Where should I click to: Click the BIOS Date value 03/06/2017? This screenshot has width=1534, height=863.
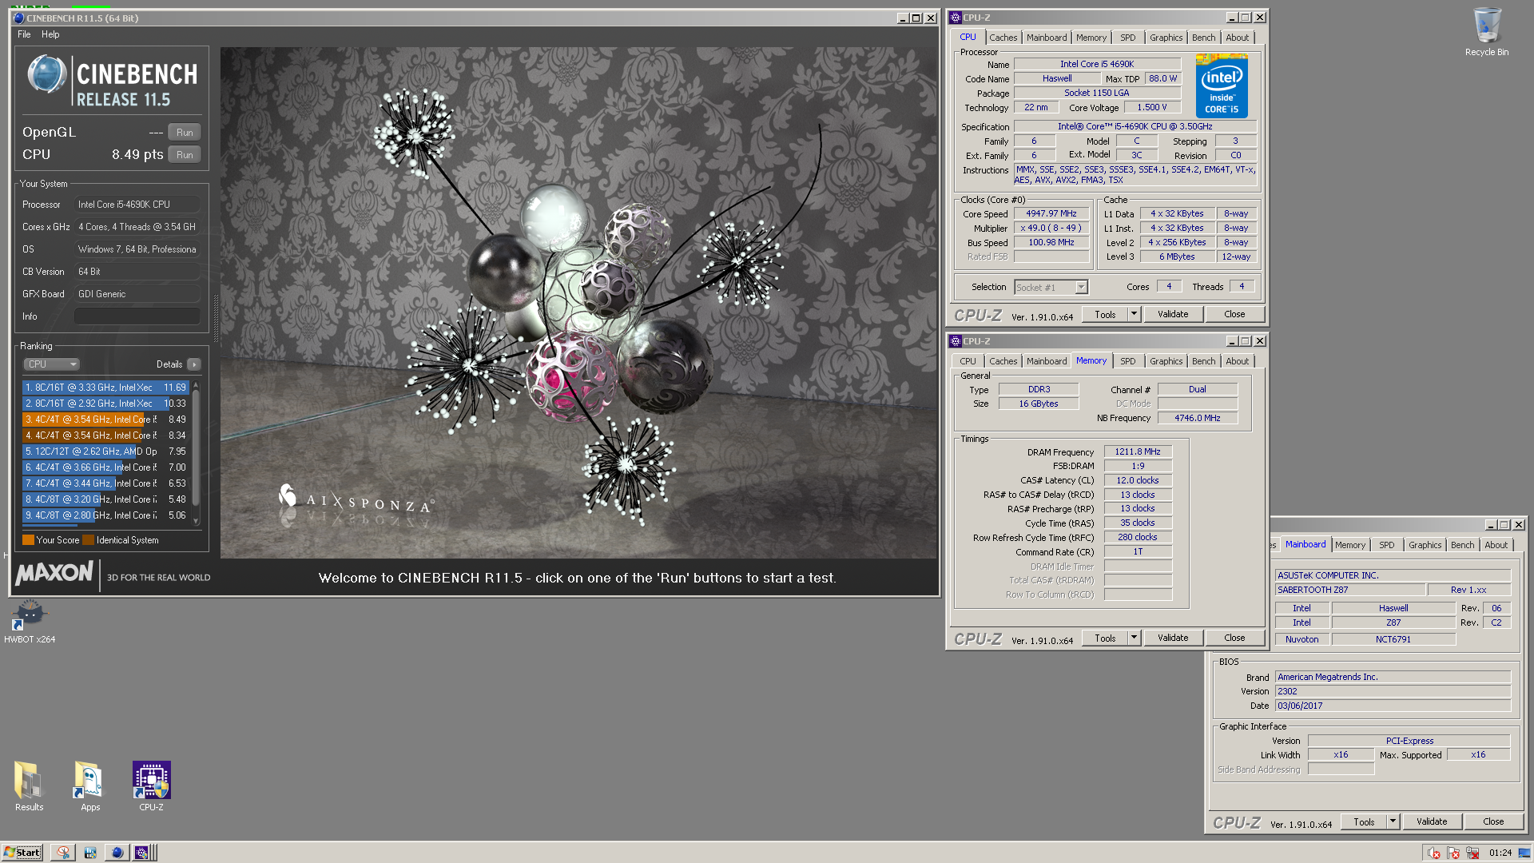tap(1393, 706)
